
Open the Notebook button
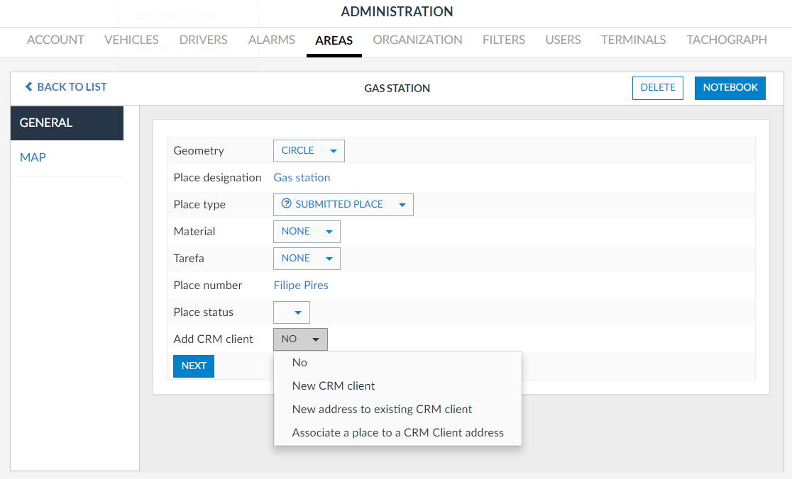tap(730, 88)
